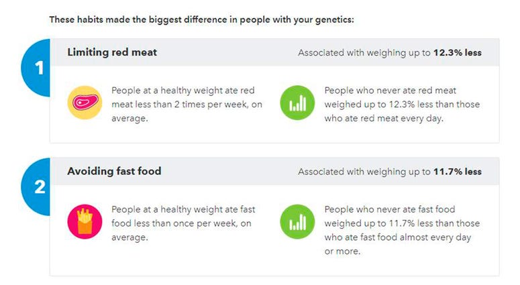Viewport: 520px width, 285px height.
Task: Click the red meat card body area
Action: point(274,105)
